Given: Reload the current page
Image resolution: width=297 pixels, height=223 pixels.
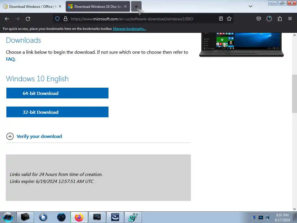Looking at the screenshot, I should (x=28, y=19).
